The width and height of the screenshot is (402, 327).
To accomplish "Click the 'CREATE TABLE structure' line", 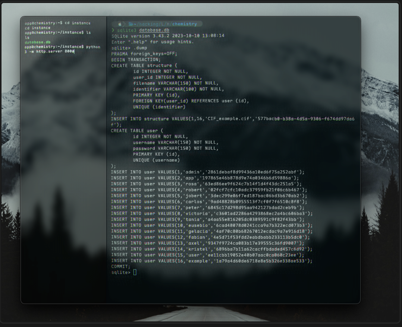I will click(x=144, y=66).
